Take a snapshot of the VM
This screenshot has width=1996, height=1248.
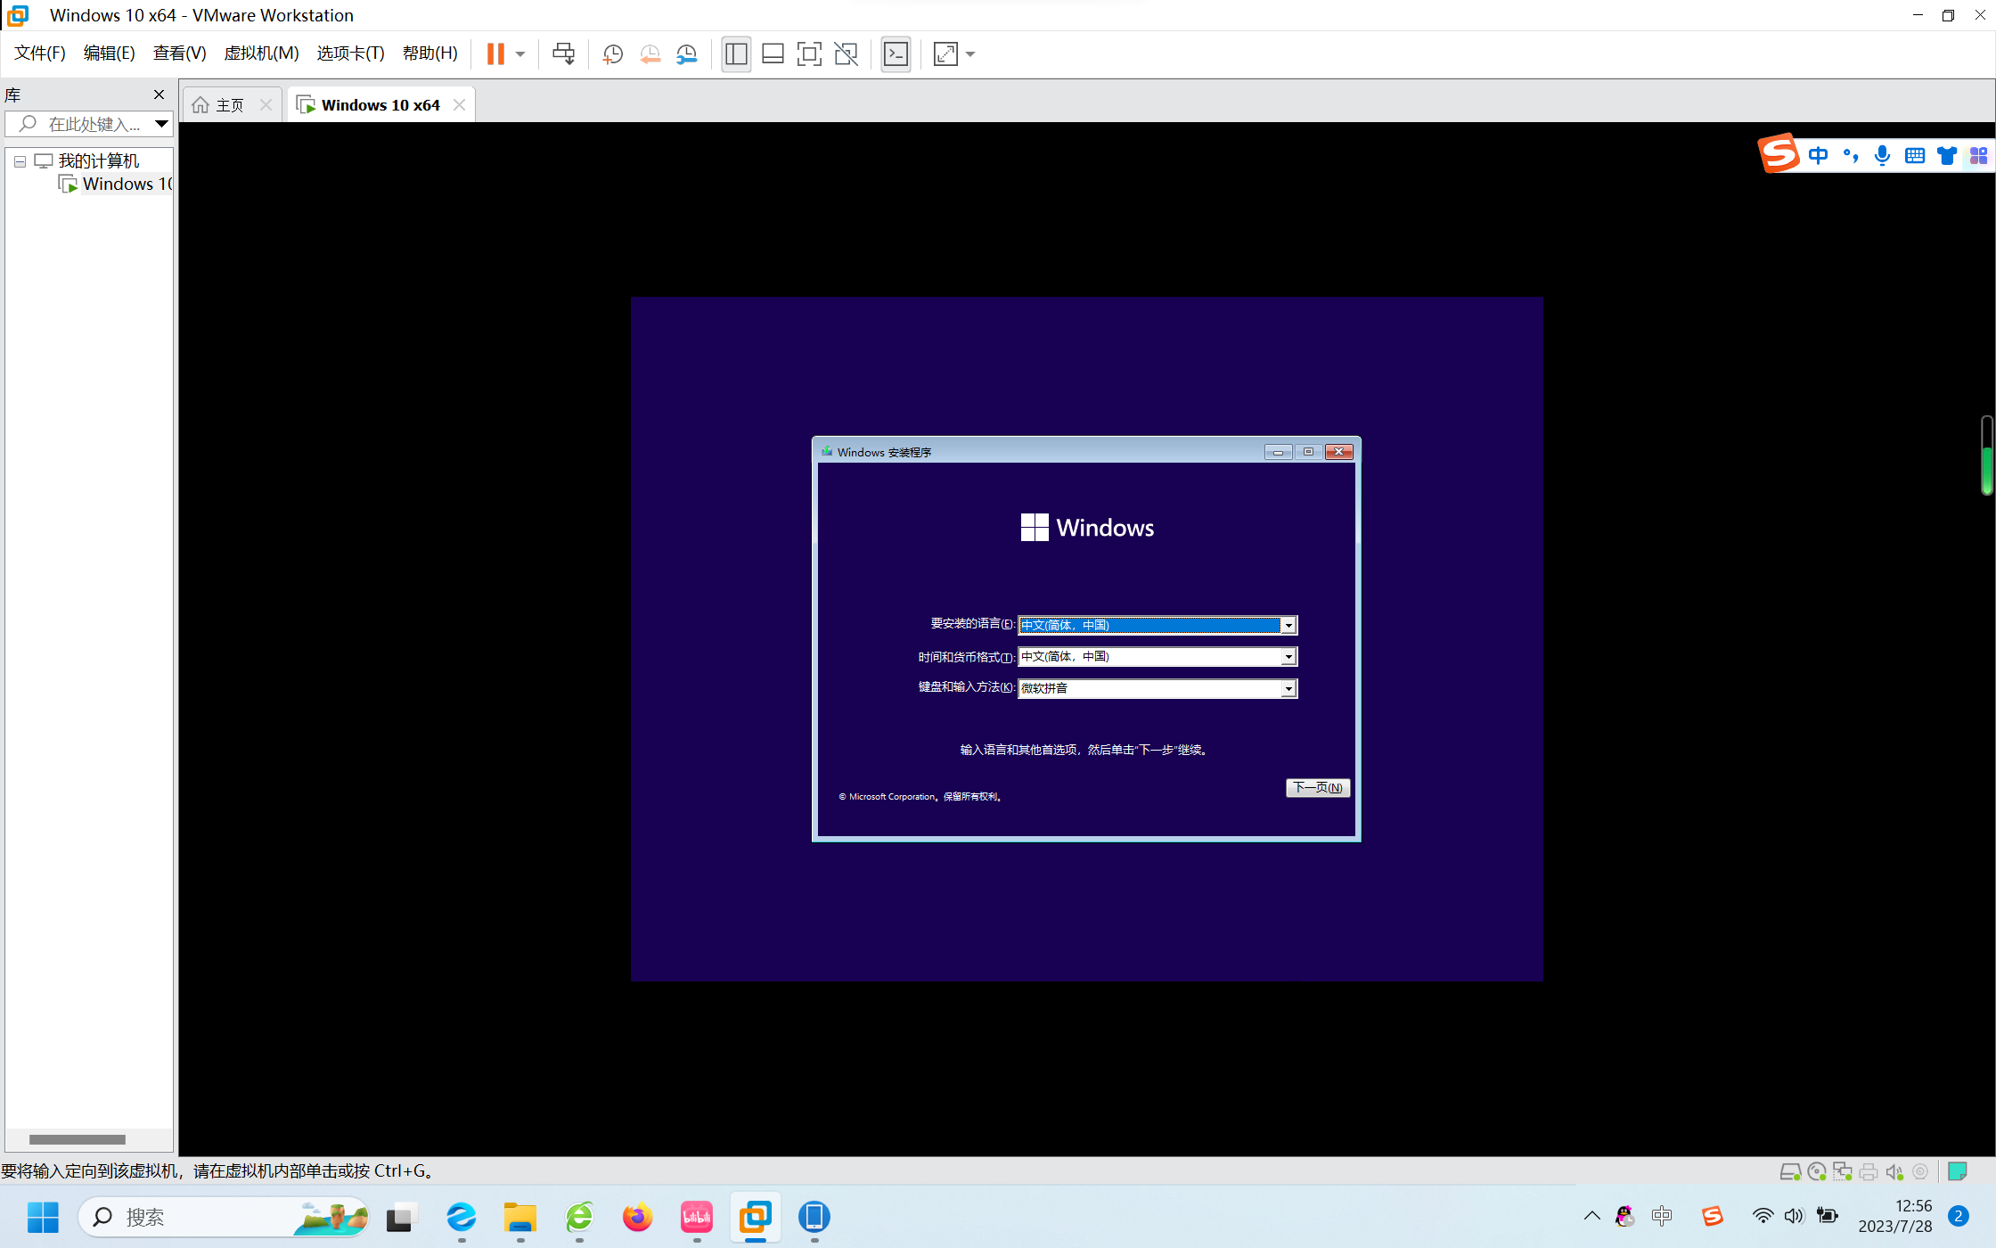click(612, 54)
